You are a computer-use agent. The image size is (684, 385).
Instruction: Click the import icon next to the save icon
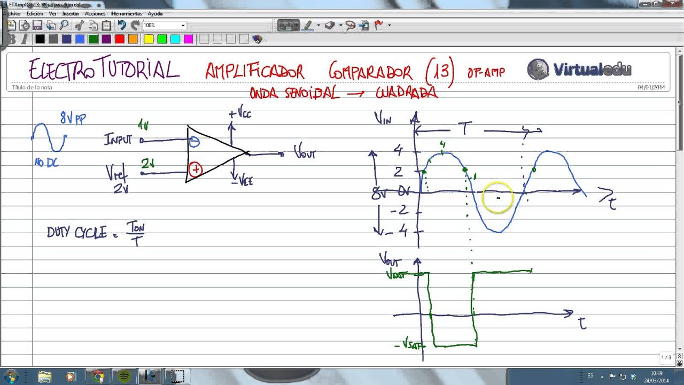pyautogui.click(x=51, y=25)
